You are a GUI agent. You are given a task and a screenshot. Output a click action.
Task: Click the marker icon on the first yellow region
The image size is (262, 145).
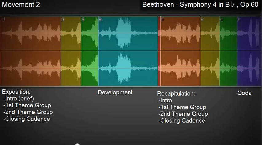[63, 19]
